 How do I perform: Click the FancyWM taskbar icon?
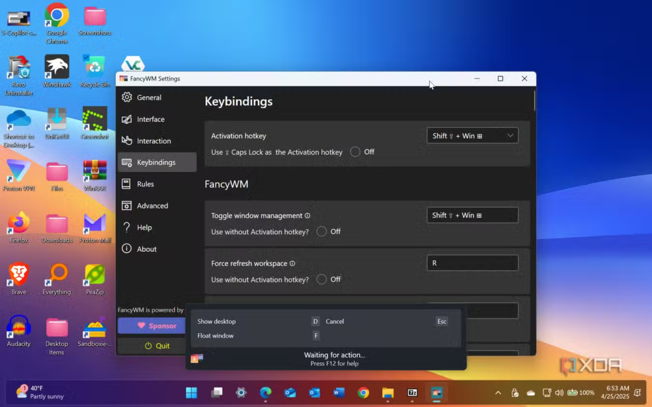click(437, 392)
